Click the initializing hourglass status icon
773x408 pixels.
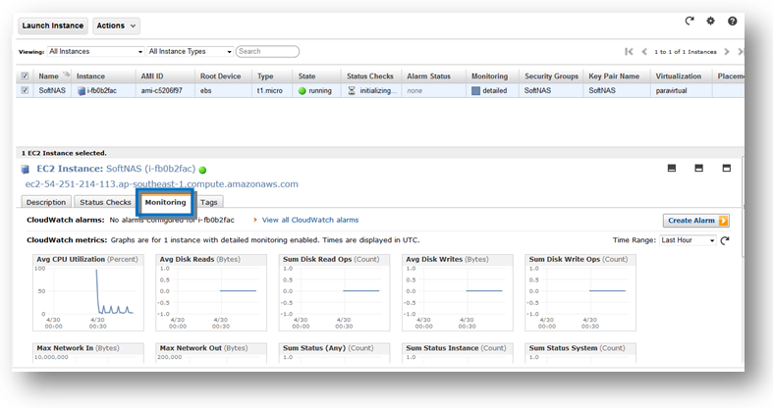tap(352, 90)
